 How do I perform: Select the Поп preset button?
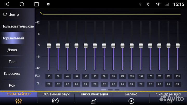point(12,62)
